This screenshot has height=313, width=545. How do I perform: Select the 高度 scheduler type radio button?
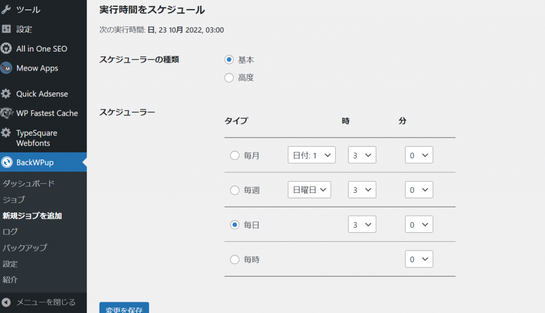(x=229, y=78)
